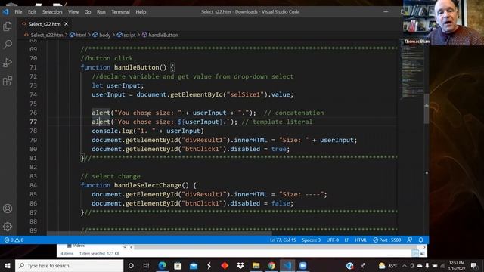
Task: Open the Search view in activity bar
Action: coord(8,45)
